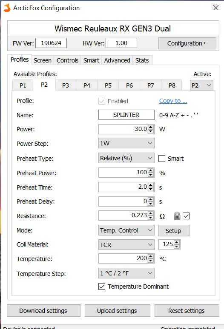Open the Smart tab
Viewport: 224px width, 329px height.
tap(91, 60)
